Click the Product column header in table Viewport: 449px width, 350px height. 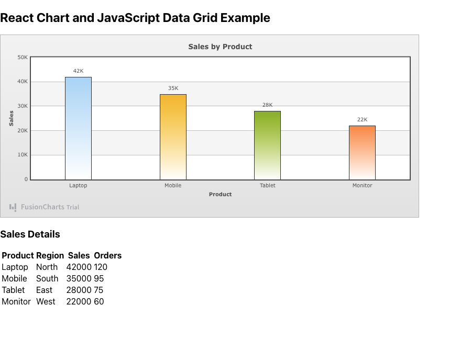(18, 255)
